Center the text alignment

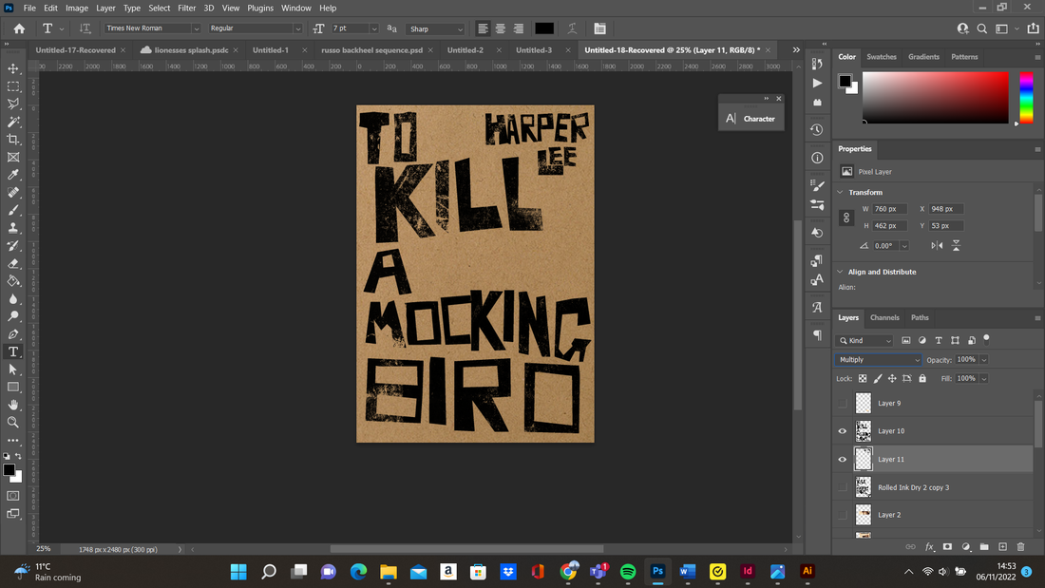tap(500, 28)
